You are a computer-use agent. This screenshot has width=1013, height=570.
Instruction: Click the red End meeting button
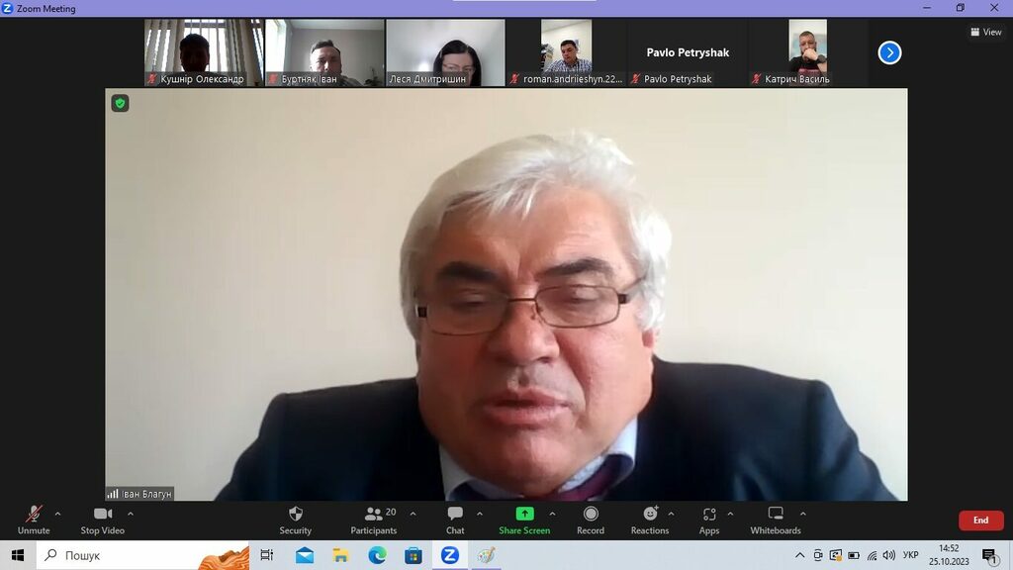pos(980,521)
